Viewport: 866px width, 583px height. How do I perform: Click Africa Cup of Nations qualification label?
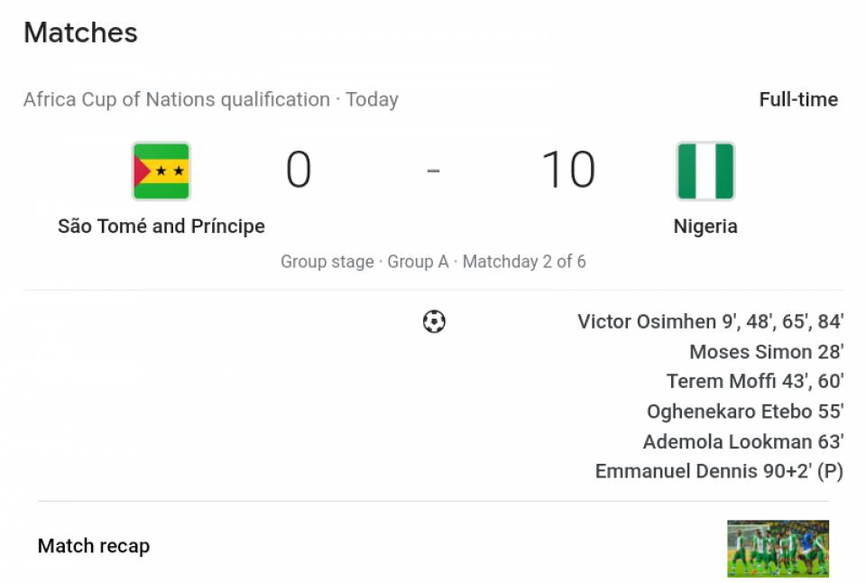pos(177,99)
